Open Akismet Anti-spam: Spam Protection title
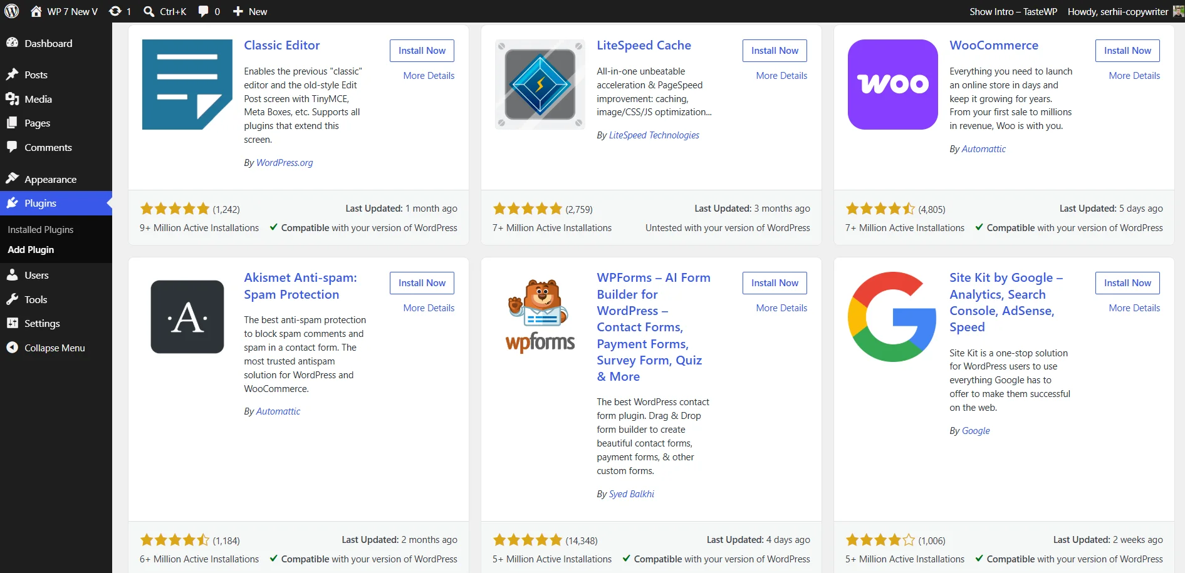 300,286
